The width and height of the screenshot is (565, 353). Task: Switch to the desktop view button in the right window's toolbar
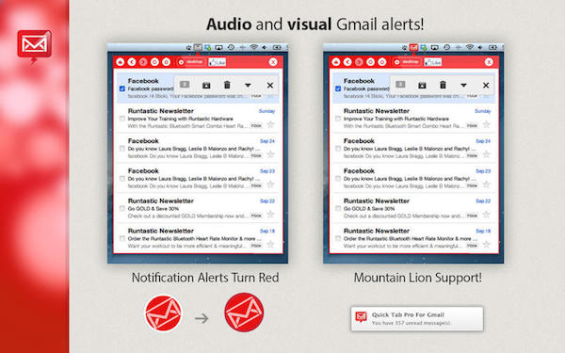pos(407,62)
